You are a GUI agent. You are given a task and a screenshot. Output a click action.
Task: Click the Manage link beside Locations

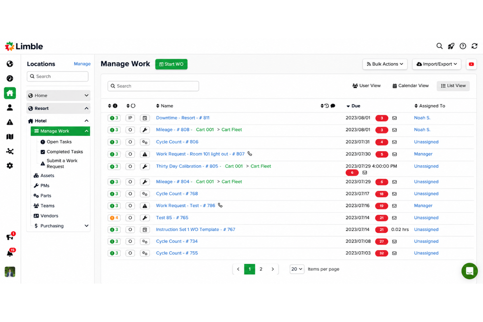tap(82, 64)
